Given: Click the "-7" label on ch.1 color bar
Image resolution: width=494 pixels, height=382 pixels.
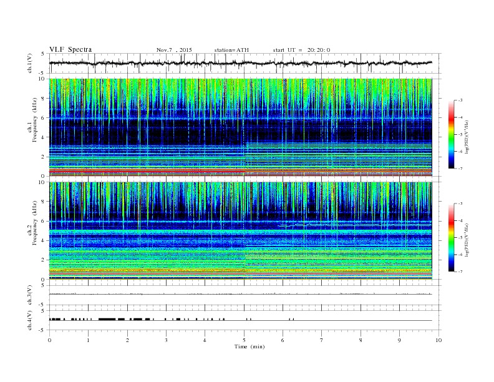Looking at the screenshot, I should point(460,169).
